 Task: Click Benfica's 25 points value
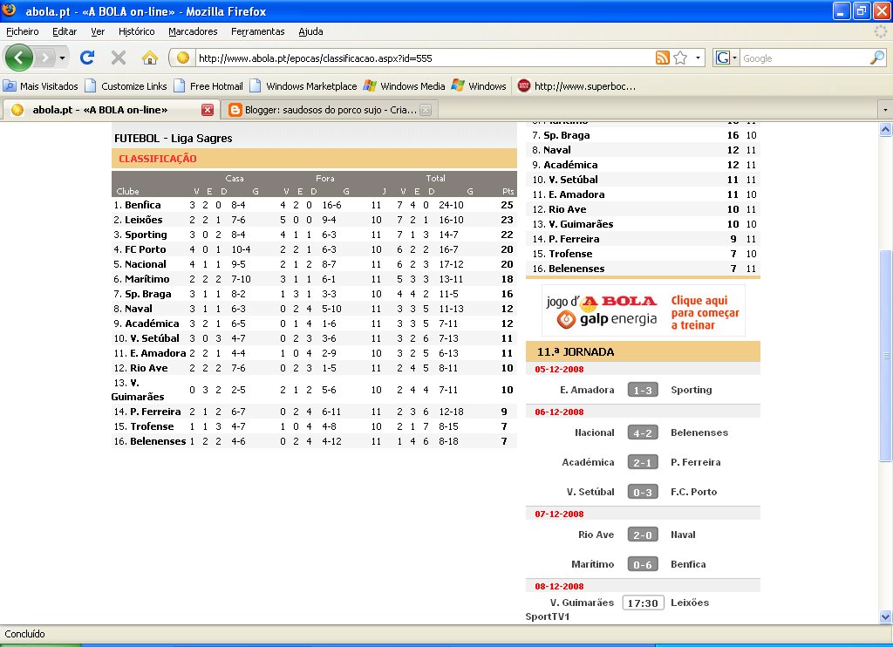point(507,205)
